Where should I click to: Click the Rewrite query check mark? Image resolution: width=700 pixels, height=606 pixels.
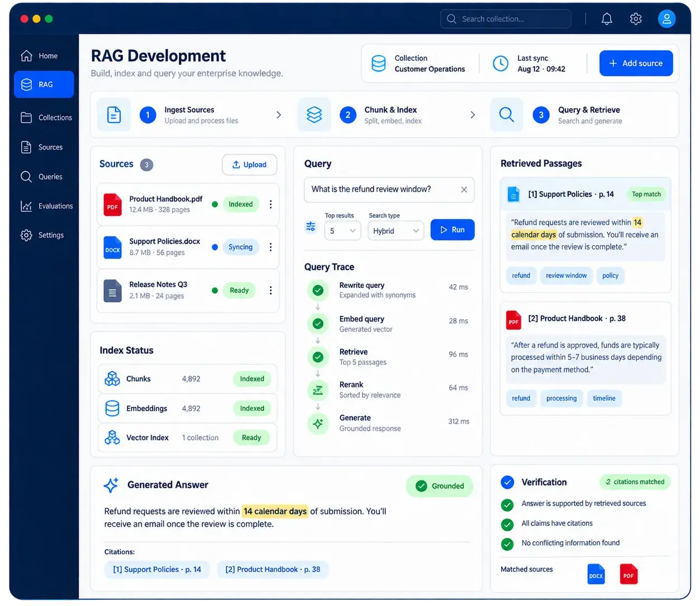coord(318,290)
